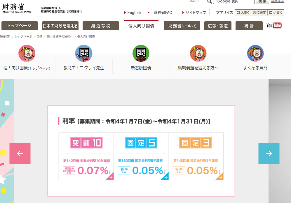Open the 広報・報道 tab

(x=218, y=26)
